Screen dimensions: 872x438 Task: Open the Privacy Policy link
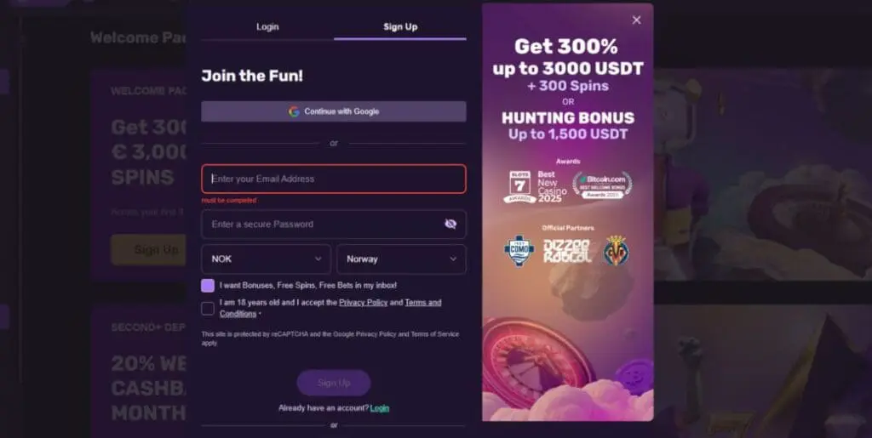(x=363, y=303)
